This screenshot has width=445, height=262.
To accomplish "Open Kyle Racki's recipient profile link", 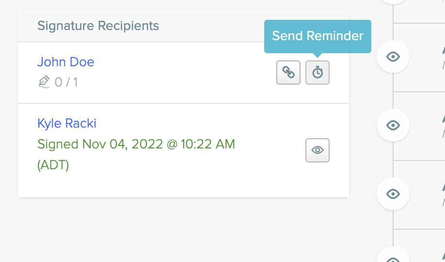I will (67, 123).
